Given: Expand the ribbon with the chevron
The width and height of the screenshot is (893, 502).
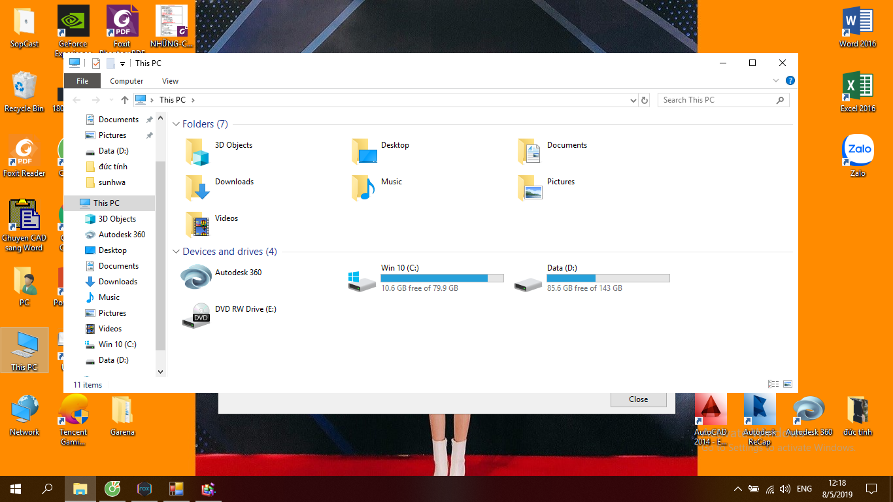Looking at the screenshot, I should pyautogui.click(x=776, y=81).
